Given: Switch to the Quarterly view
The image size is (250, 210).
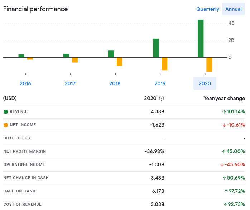Looking at the screenshot, I should point(208,9).
